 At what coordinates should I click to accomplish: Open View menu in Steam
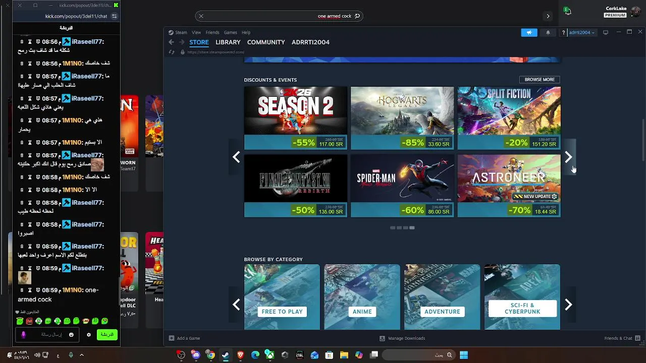(x=196, y=32)
